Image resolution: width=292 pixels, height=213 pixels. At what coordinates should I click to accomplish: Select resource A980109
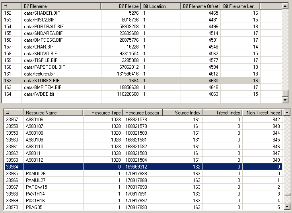pyautogui.click(x=143, y=140)
